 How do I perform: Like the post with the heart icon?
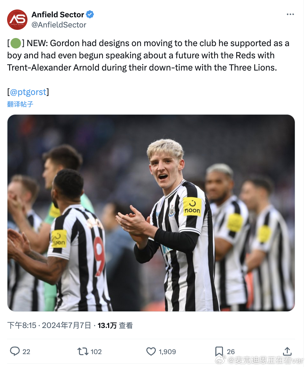[151, 351]
